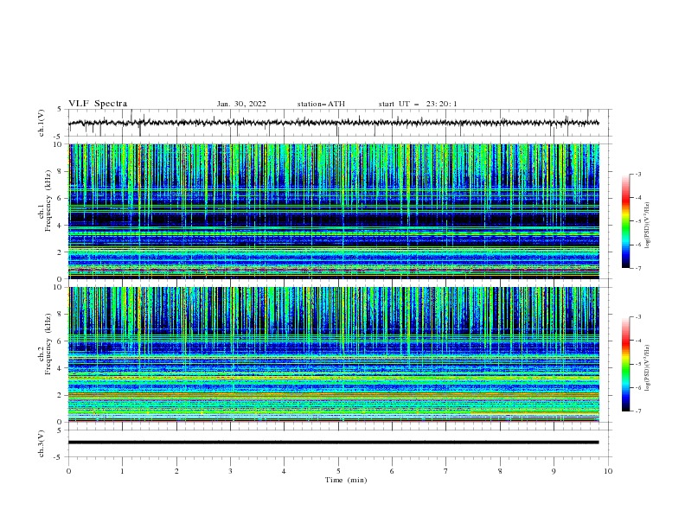Click the log(PSD) label of ch.2 colour bar
This screenshot has width=685, height=529.
pyautogui.click(x=648, y=368)
